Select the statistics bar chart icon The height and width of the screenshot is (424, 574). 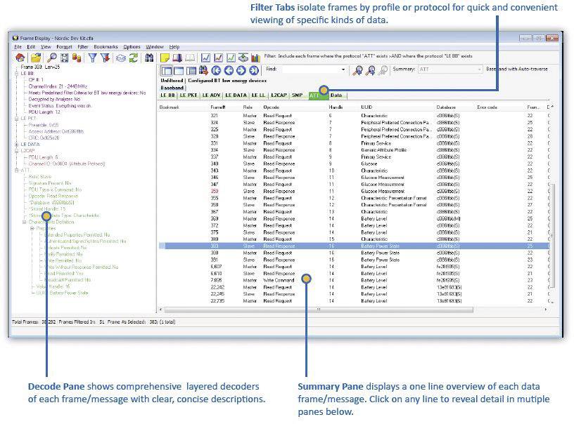tap(255, 58)
